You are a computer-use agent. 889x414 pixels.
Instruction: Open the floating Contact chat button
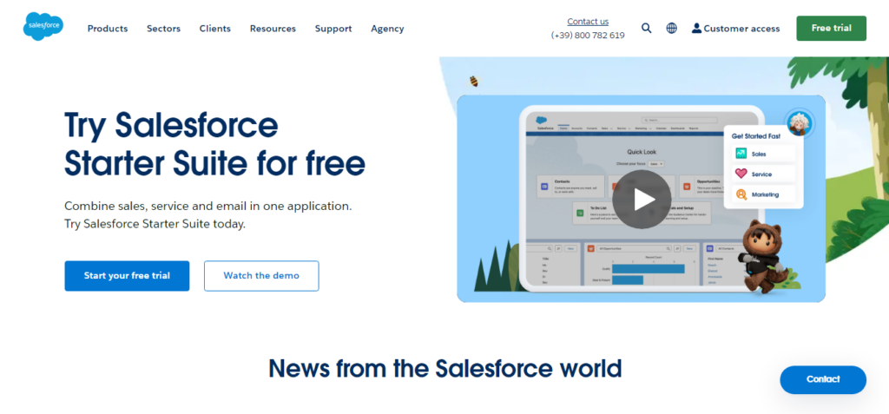(823, 379)
